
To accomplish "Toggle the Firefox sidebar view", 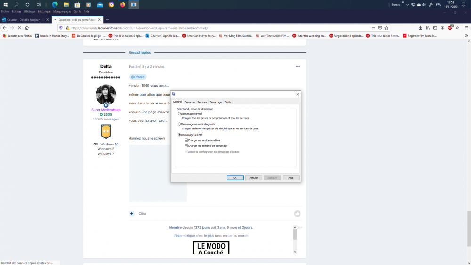I will tap(435, 28).
